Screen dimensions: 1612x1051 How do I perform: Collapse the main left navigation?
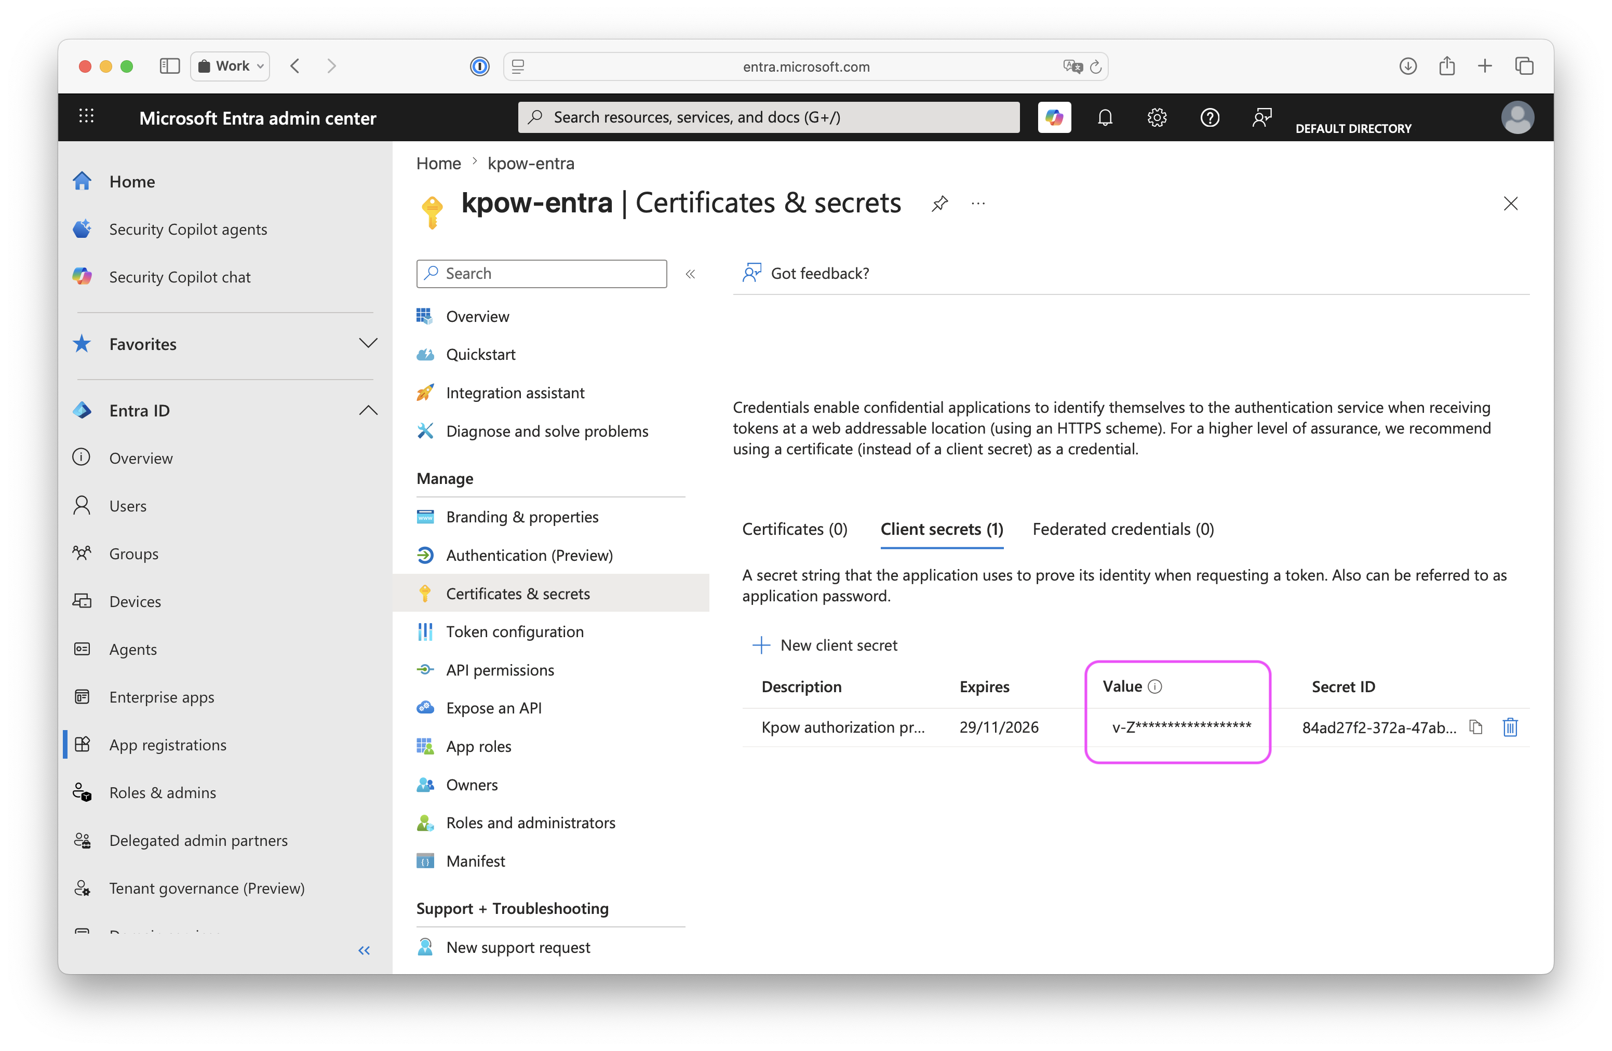pos(365,950)
